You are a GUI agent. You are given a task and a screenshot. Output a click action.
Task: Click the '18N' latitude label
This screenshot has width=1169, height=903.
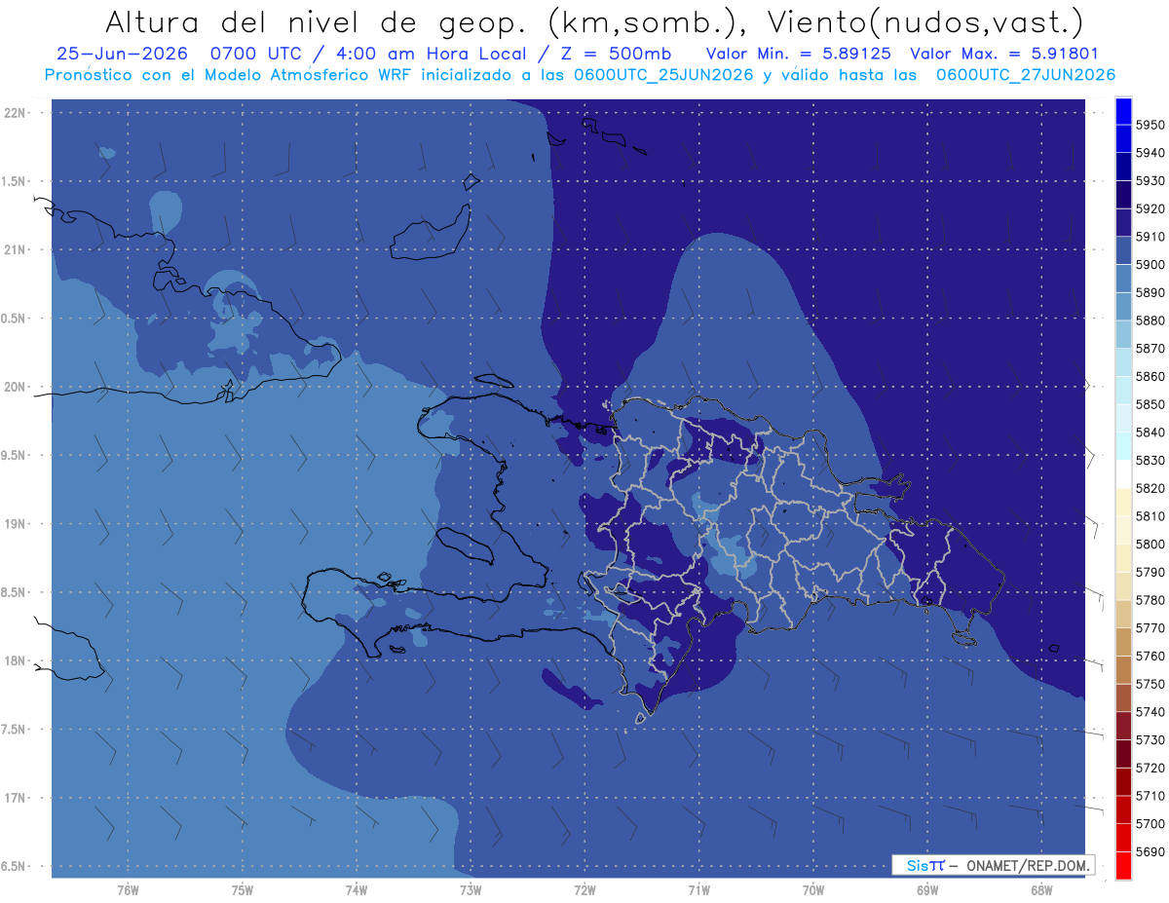pyautogui.click(x=16, y=660)
